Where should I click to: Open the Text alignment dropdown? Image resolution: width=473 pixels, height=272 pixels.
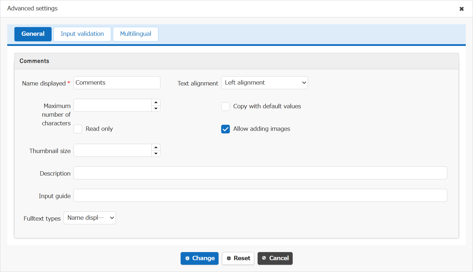tap(265, 83)
